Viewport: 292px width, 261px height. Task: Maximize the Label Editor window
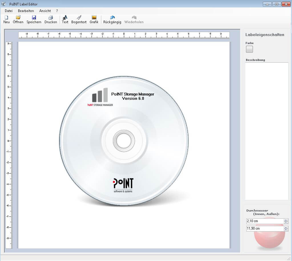tap(277, 4)
